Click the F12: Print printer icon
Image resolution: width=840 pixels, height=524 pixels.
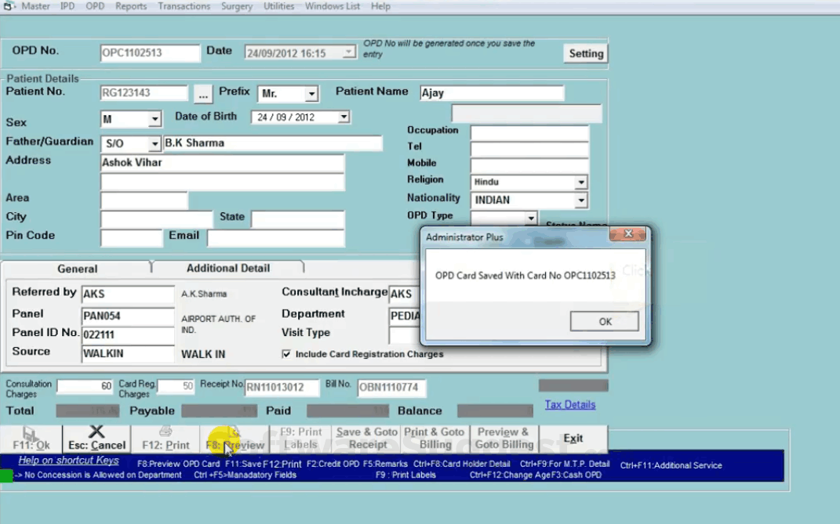165,438
